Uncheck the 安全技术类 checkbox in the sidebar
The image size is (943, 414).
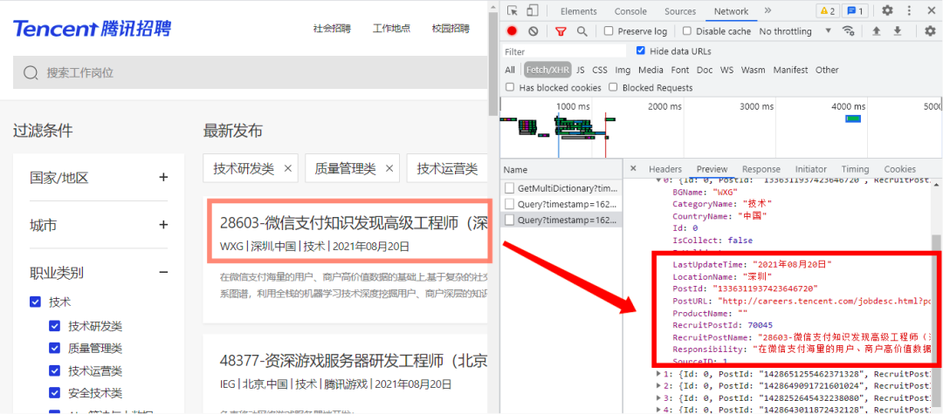point(55,393)
